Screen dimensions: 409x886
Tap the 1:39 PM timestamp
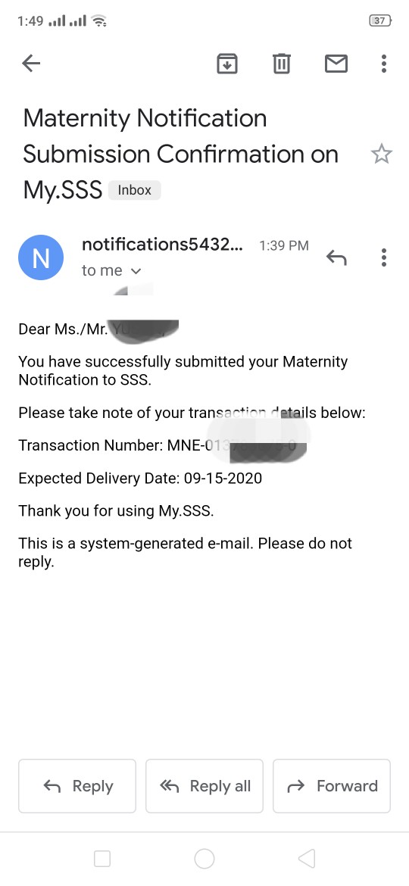284,246
